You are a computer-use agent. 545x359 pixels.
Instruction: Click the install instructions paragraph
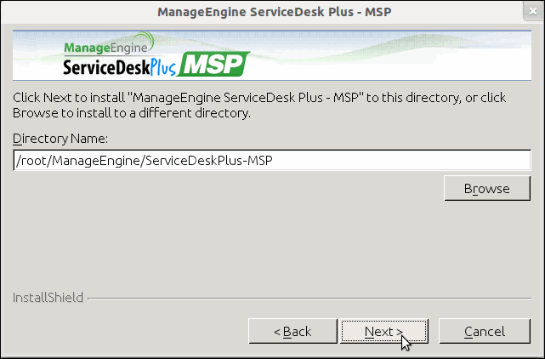pos(255,105)
